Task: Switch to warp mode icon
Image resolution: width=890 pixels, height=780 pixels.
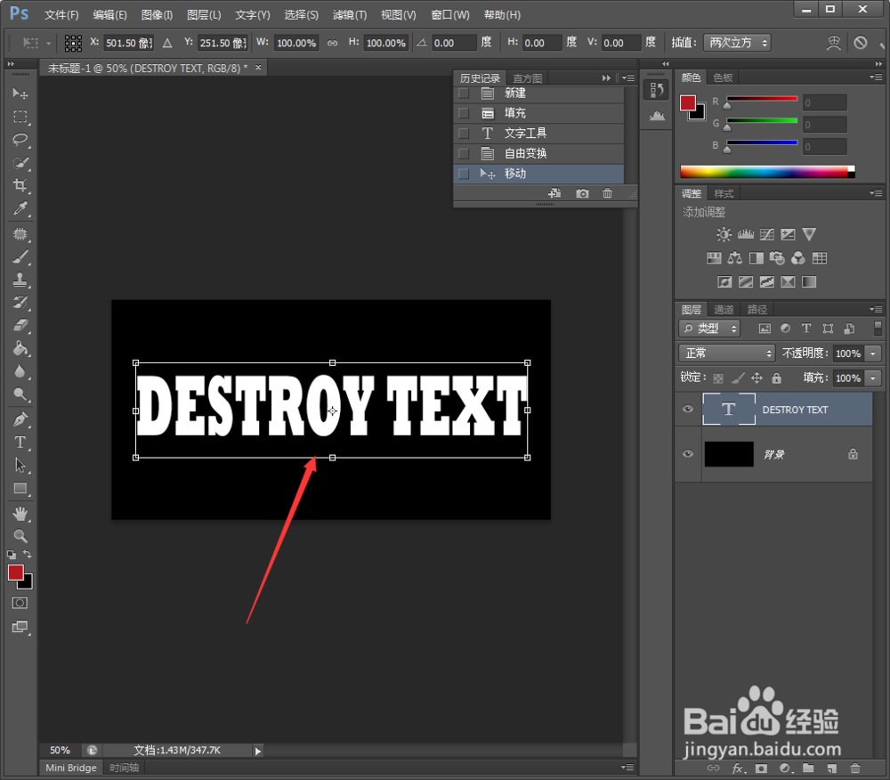Action: pyautogui.click(x=833, y=43)
